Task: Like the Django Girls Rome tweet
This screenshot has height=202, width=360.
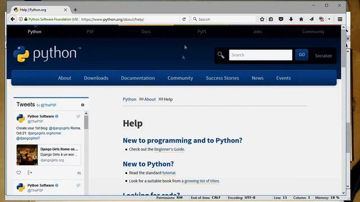Action: 19,172
